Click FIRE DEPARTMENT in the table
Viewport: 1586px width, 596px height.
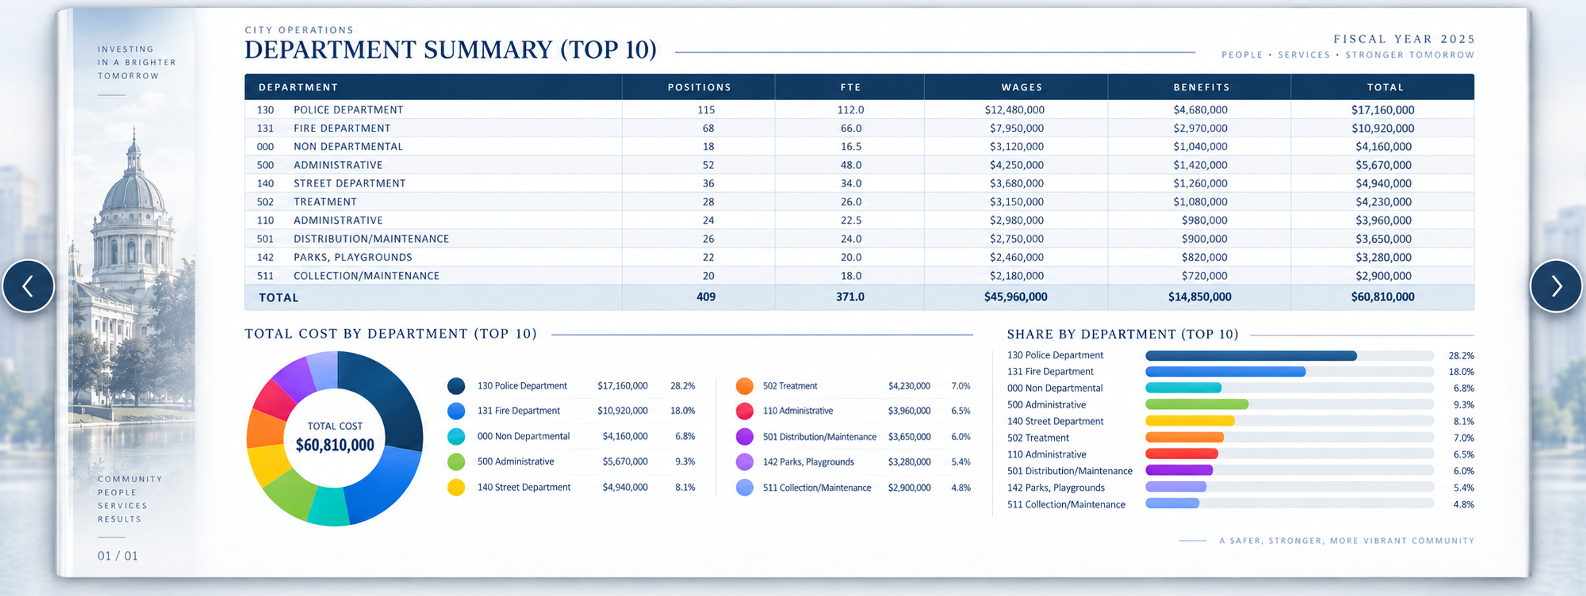click(x=342, y=128)
